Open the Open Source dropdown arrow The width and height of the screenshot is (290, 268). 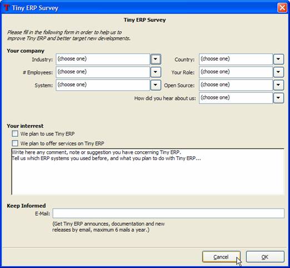[x=278, y=85]
